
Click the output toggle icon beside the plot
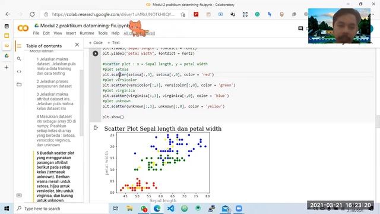pos(96,128)
